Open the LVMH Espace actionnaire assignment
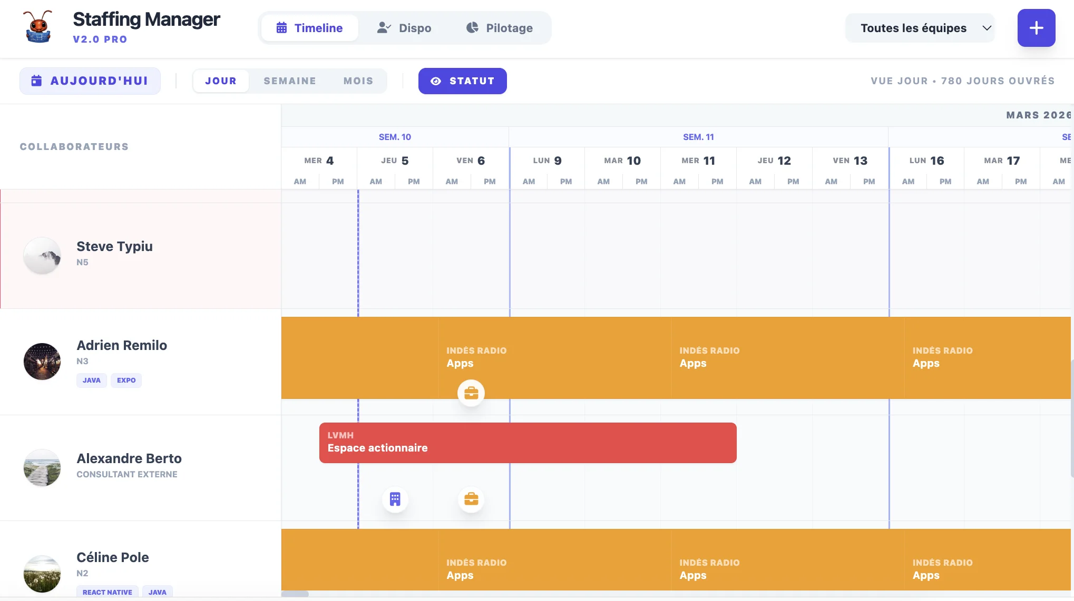 [x=528, y=443]
